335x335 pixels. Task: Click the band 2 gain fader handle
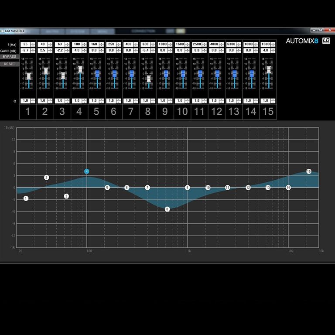coord(45,71)
